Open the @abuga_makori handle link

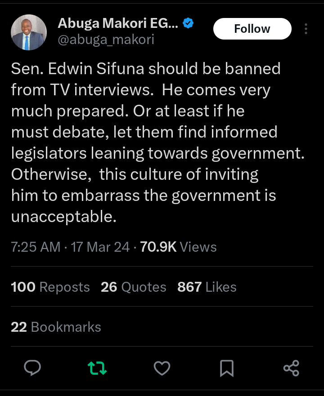click(x=106, y=40)
